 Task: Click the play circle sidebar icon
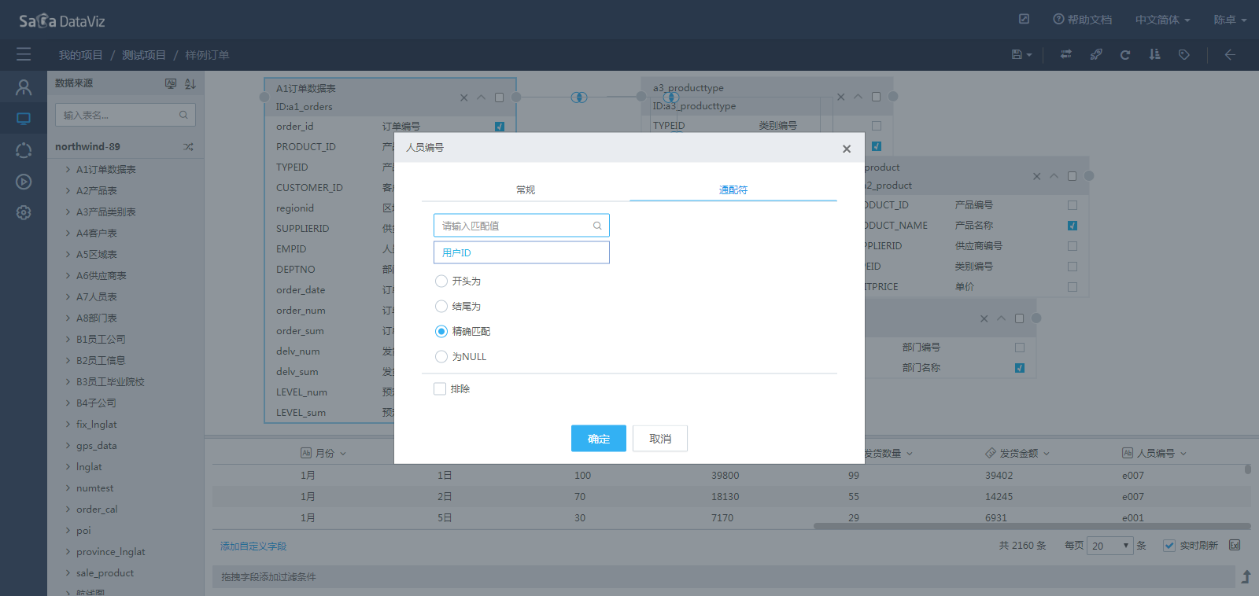[x=24, y=182]
